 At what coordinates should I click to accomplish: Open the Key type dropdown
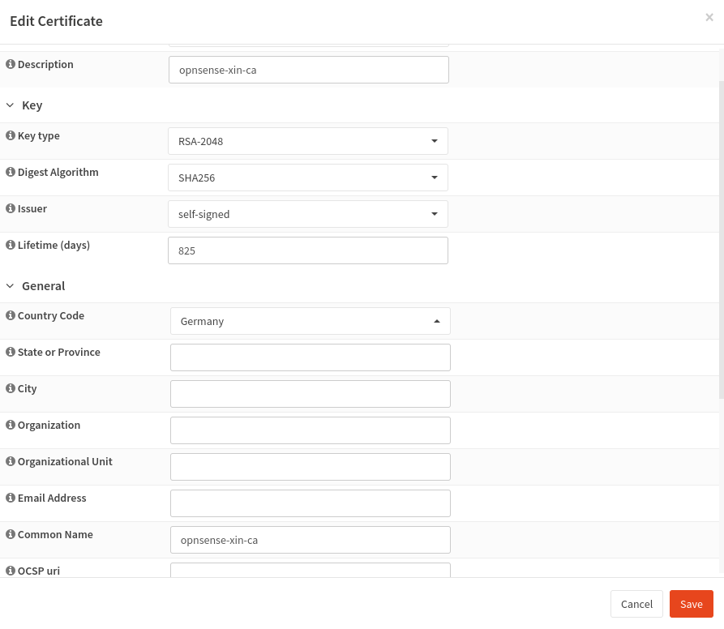click(308, 141)
